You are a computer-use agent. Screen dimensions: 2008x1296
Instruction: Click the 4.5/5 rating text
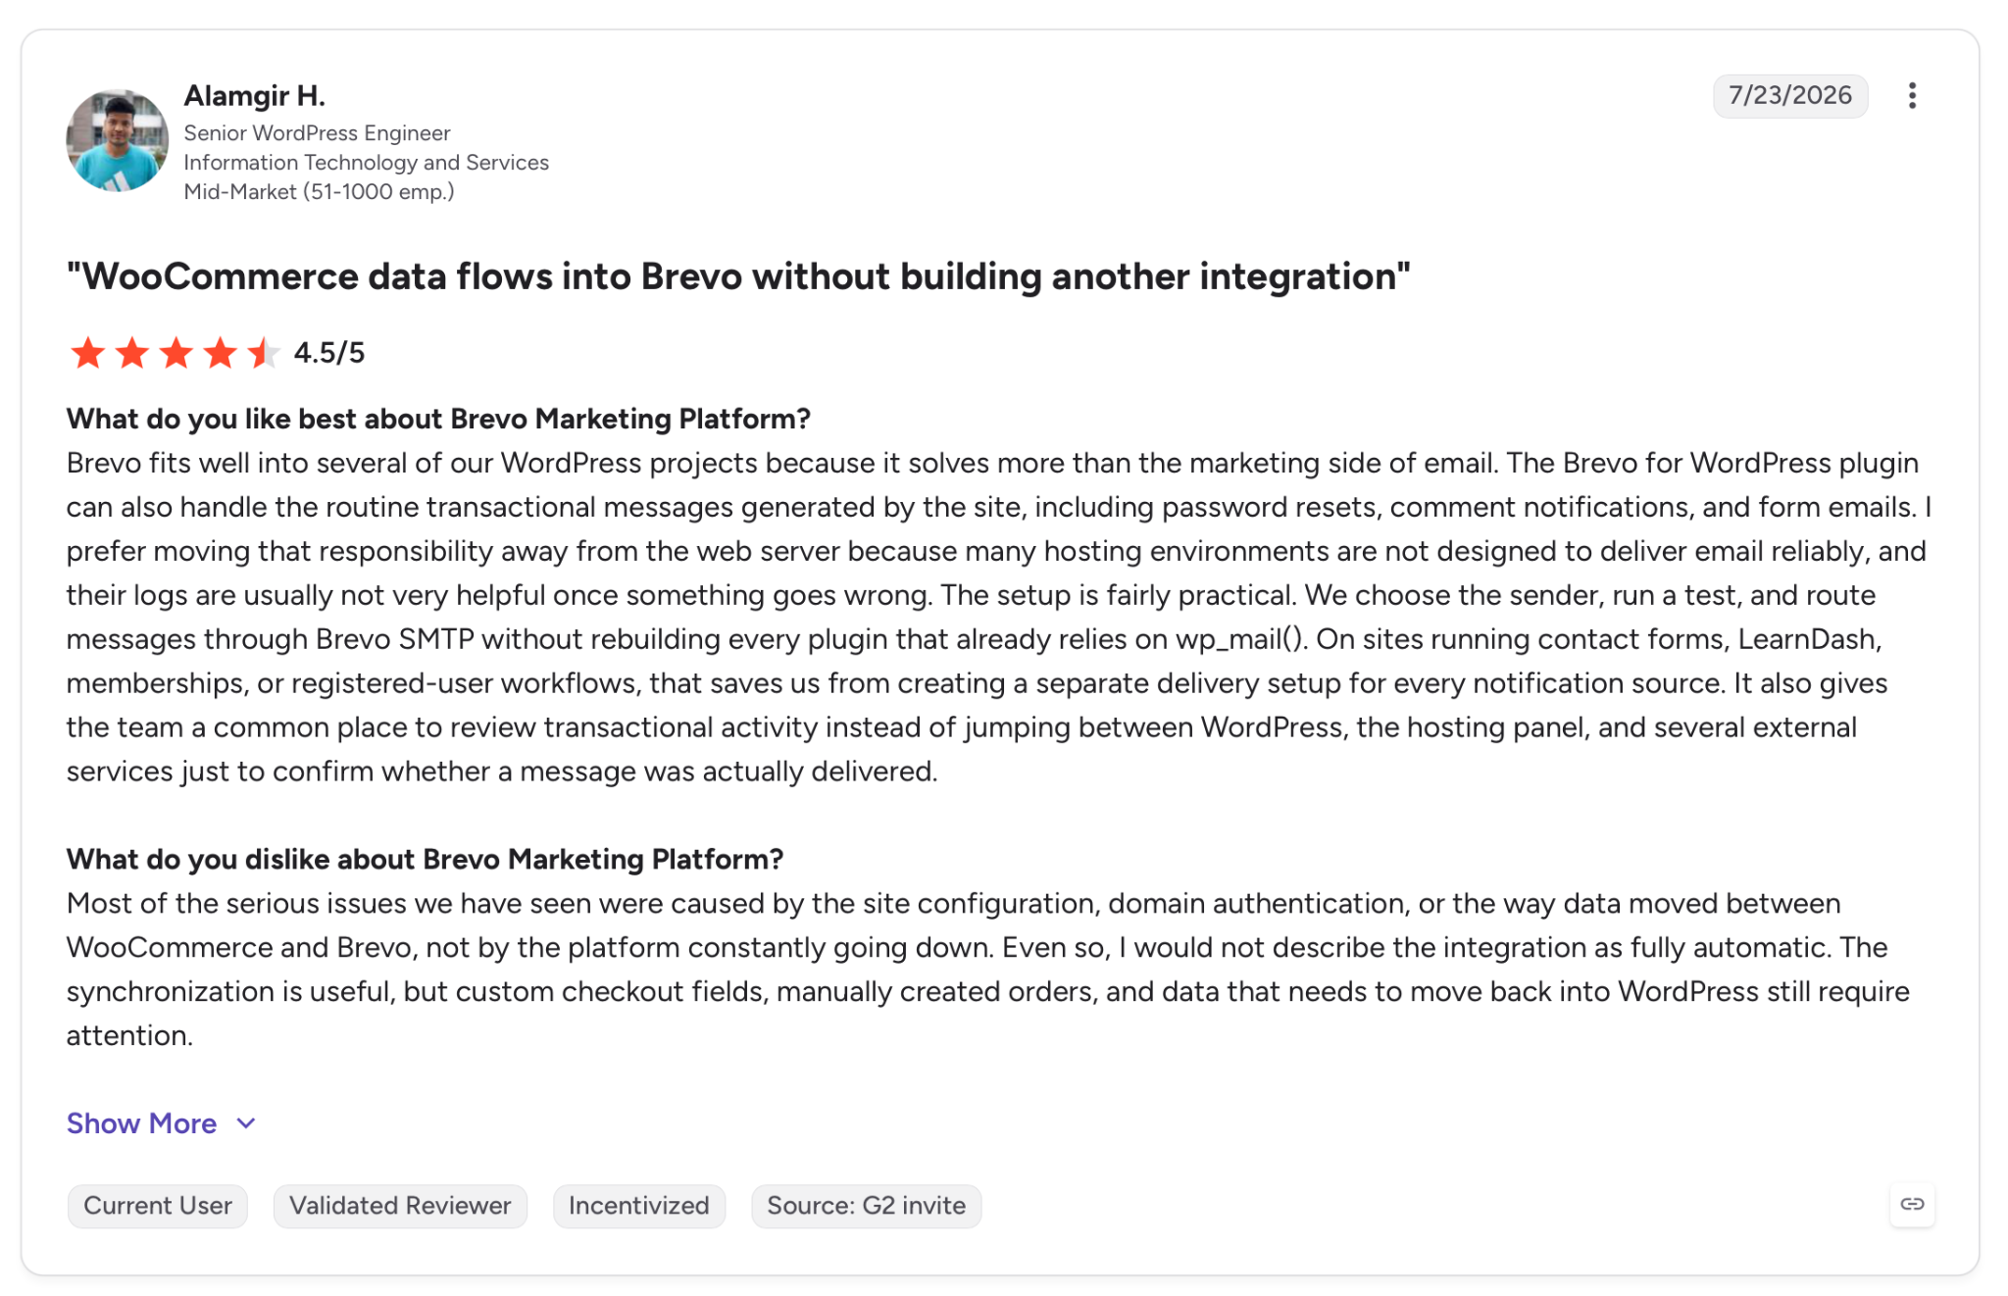click(329, 353)
